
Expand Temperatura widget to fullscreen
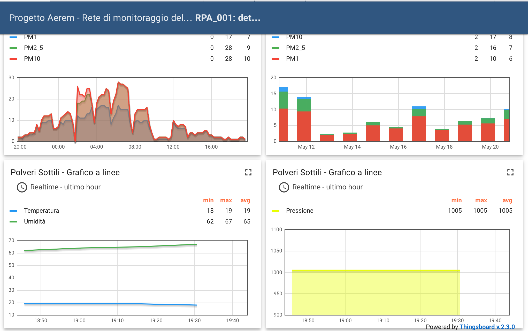coord(248,172)
